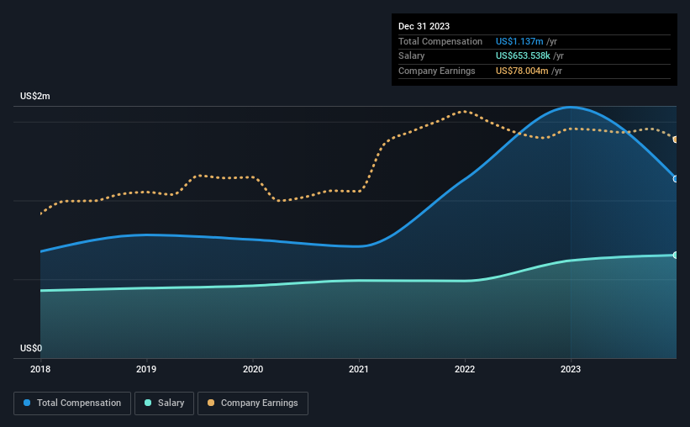Click the blue Total Compensation endpoint marker
This screenshot has width=690, height=427.
675,179
